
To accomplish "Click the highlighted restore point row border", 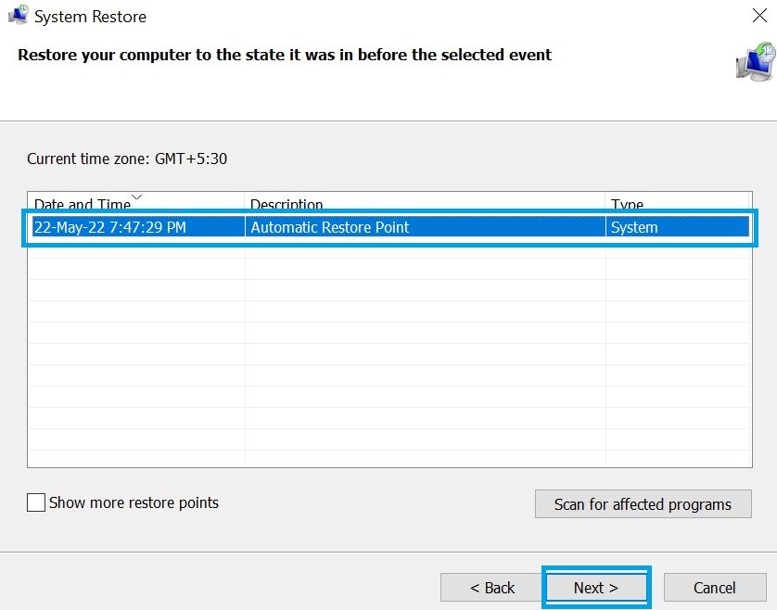I will click(x=389, y=213).
